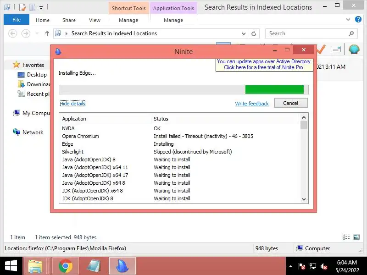Image resolution: width=367 pixels, height=275 pixels.
Task: Expand the ribbon with the chevron
Action: point(348,20)
